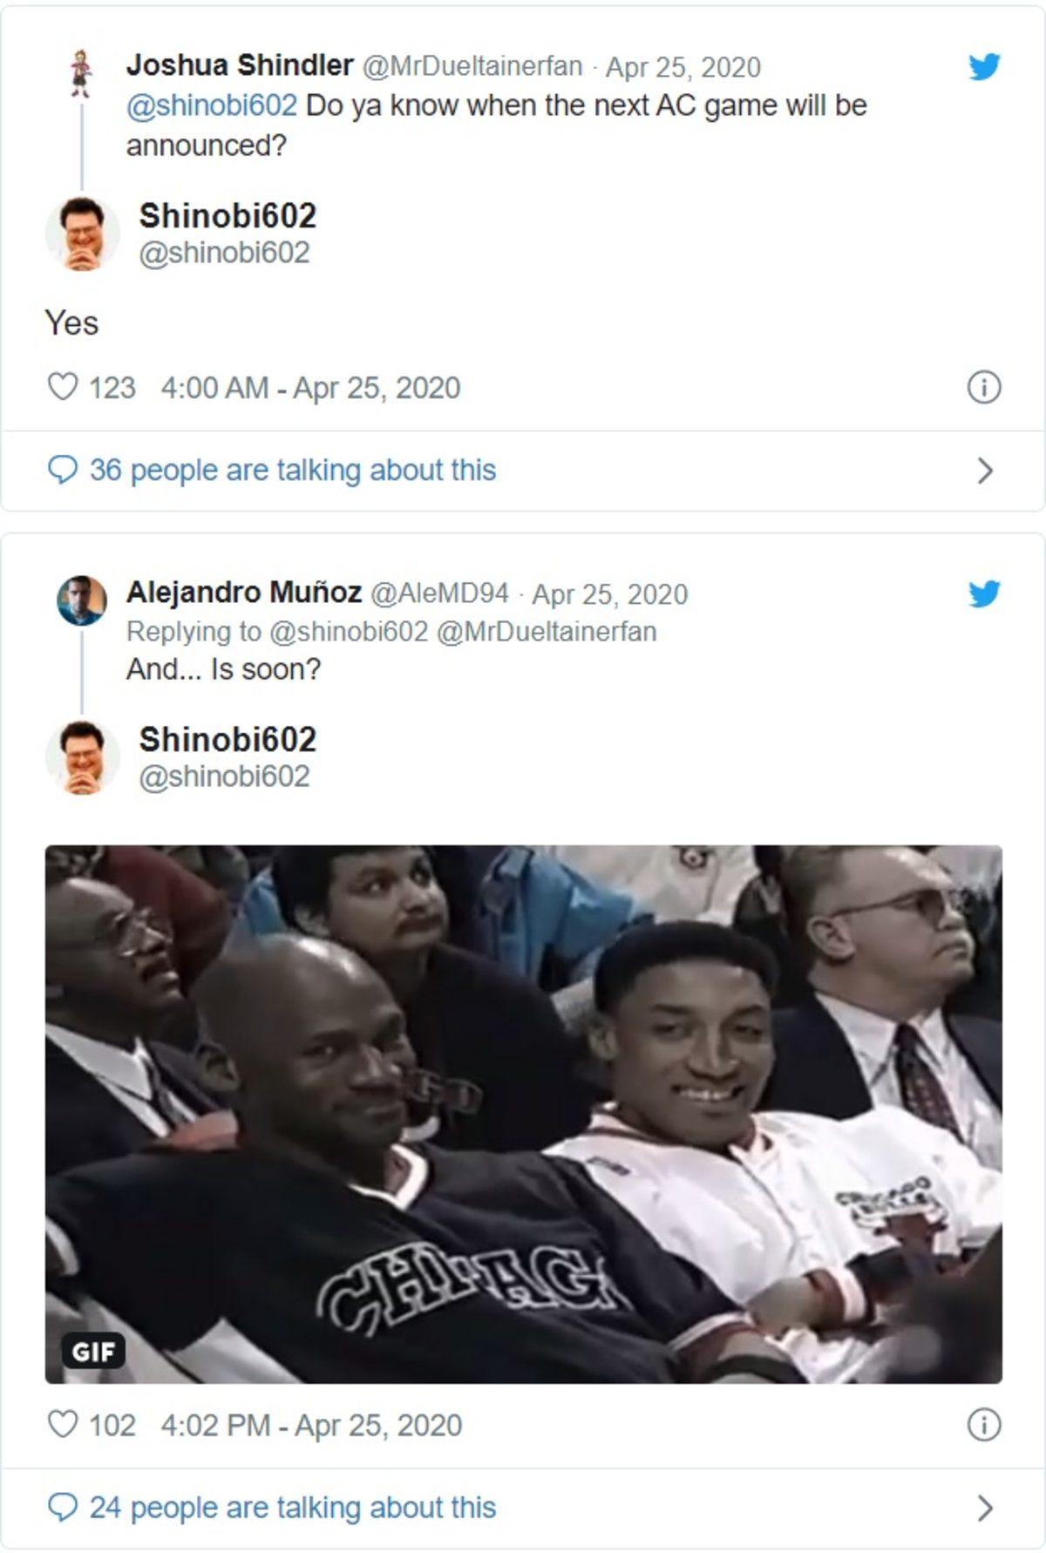Like the GIF tweet via heart icon
1046x1553 pixels.
tap(62, 1425)
